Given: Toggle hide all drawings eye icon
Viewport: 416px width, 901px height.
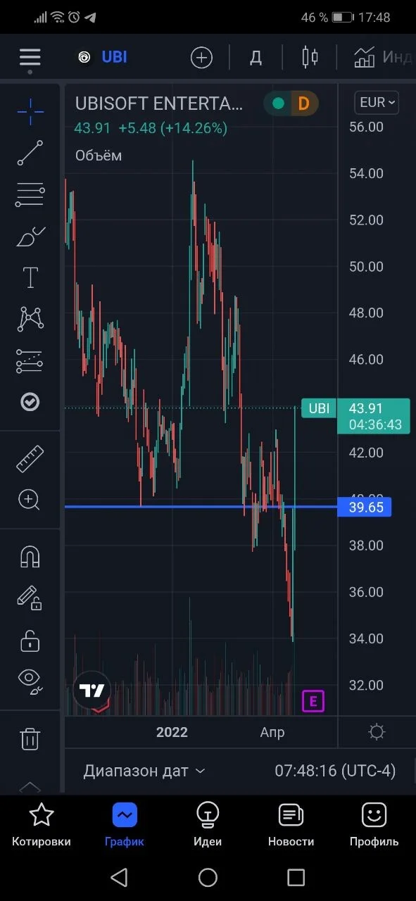Looking at the screenshot, I should point(30,681).
